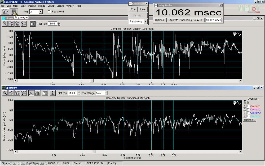Click the Plot Range value field
This screenshot has width=265, height=166.
click(x=100, y=93)
